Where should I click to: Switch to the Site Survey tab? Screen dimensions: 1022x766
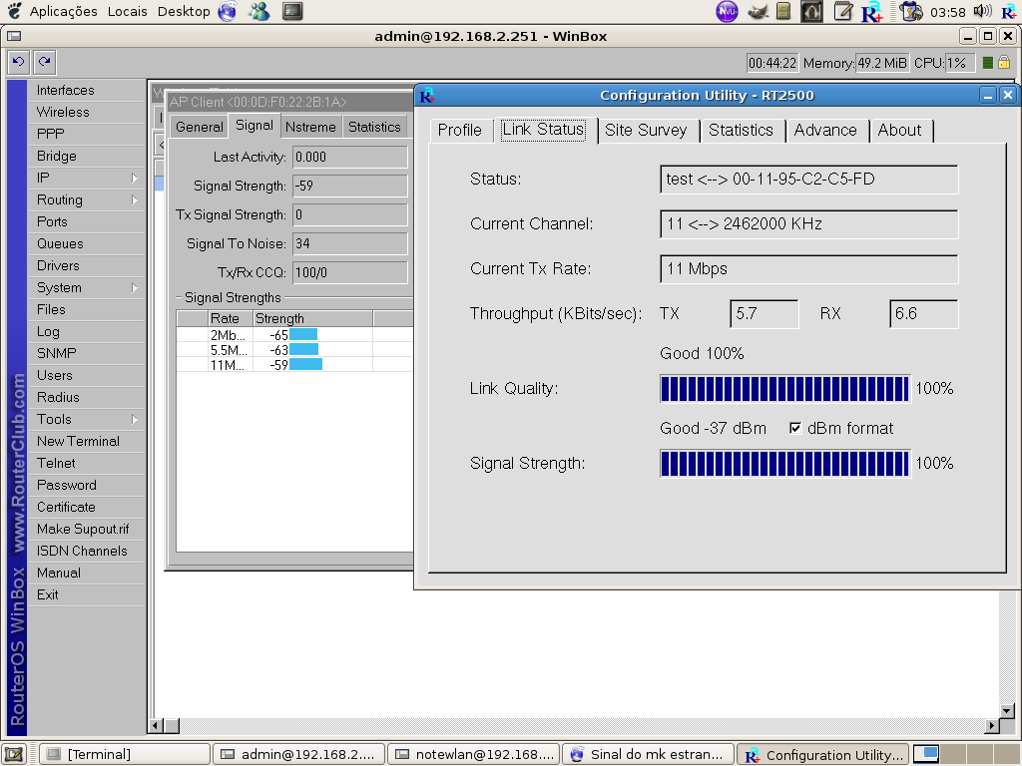(646, 131)
